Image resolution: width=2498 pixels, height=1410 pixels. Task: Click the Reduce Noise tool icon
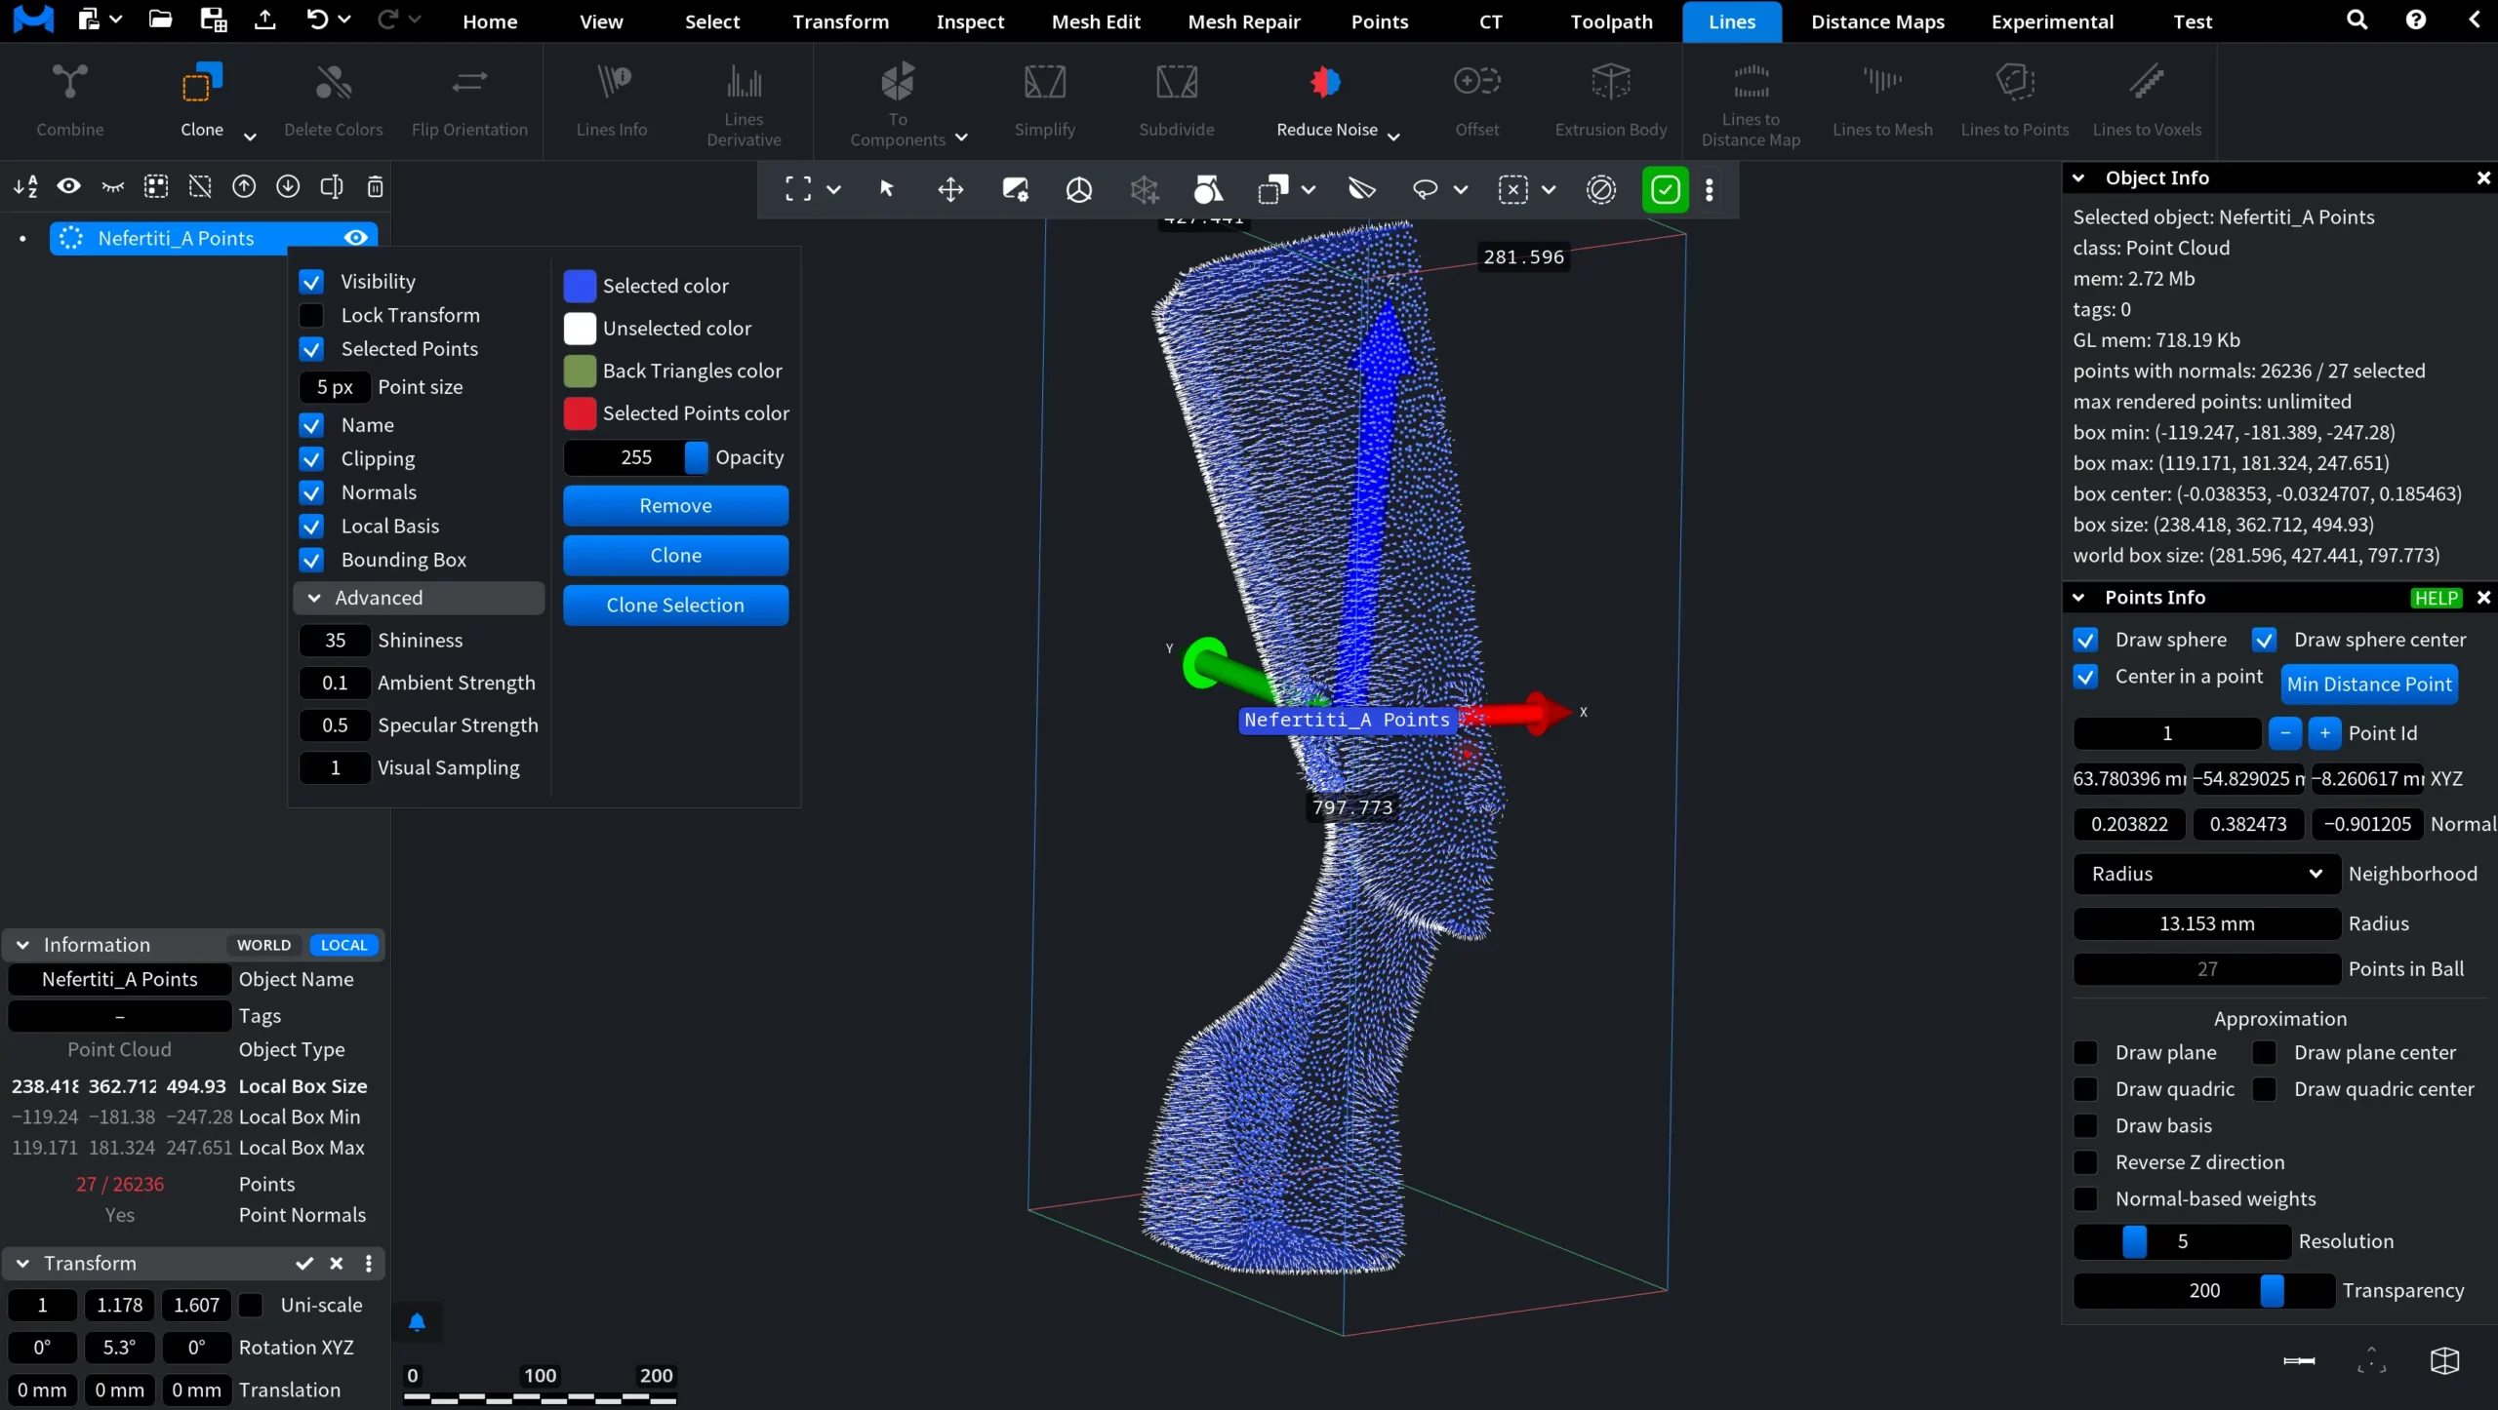[x=1326, y=82]
